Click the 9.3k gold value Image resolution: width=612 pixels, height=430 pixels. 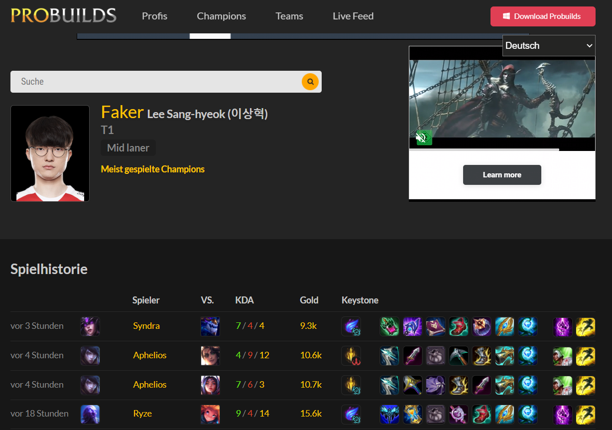click(x=308, y=326)
